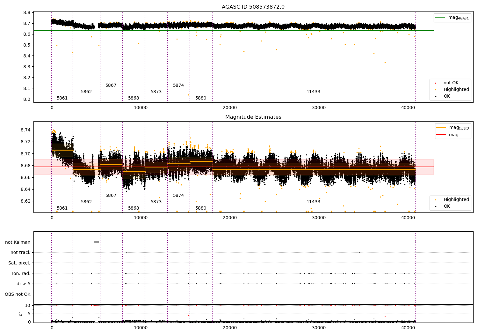
Task: Click the red 'mag' legend line sample
Action: (x=441, y=135)
